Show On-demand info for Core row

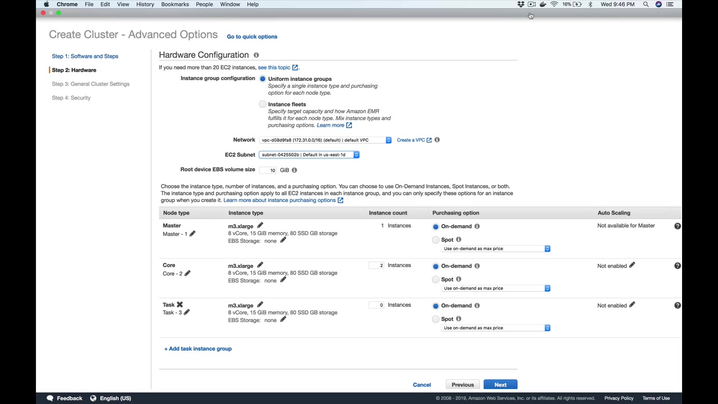(477, 266)
